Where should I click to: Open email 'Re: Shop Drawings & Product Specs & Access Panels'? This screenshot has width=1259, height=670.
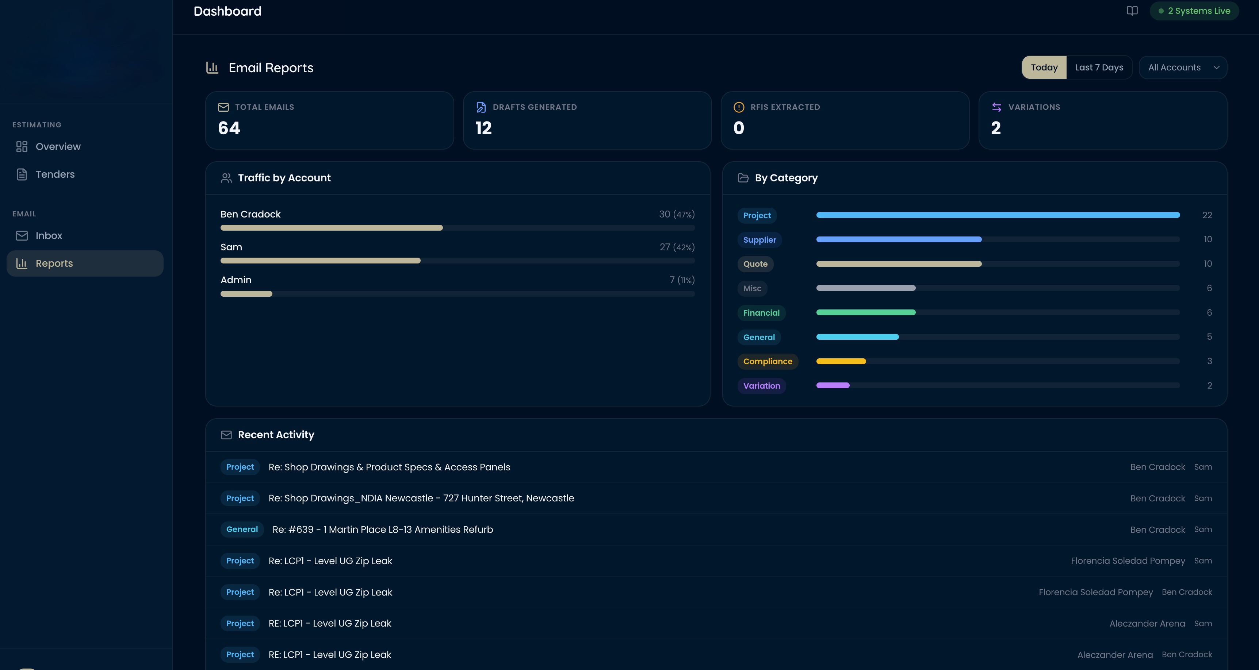point(716,467)
